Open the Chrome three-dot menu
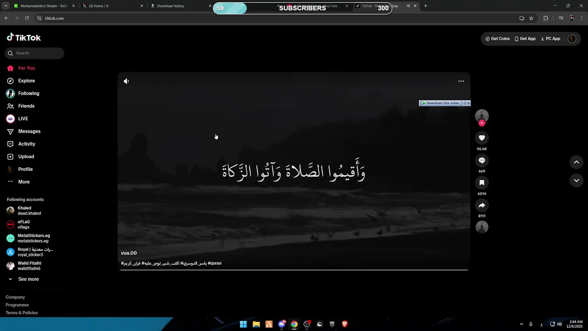This screenshot has height=331, width=588. pos(582,18)
